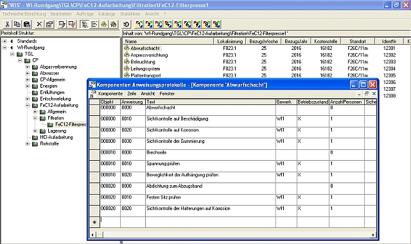Open the Komponente menu in dialog
The width and height of the screenshot is (411, 244).
coord(110,94)
